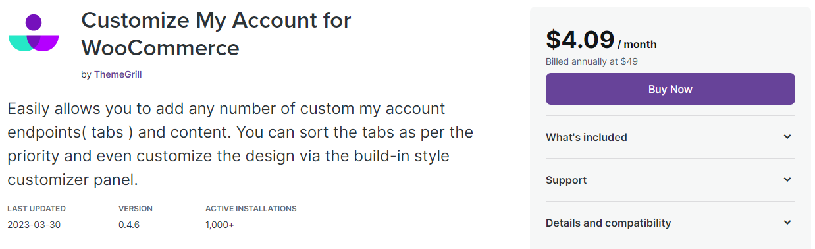Viewport: 815px width, 249px height.
Task: Select the Support heading text
Action: pyautogui.click(x=566, y=180)
